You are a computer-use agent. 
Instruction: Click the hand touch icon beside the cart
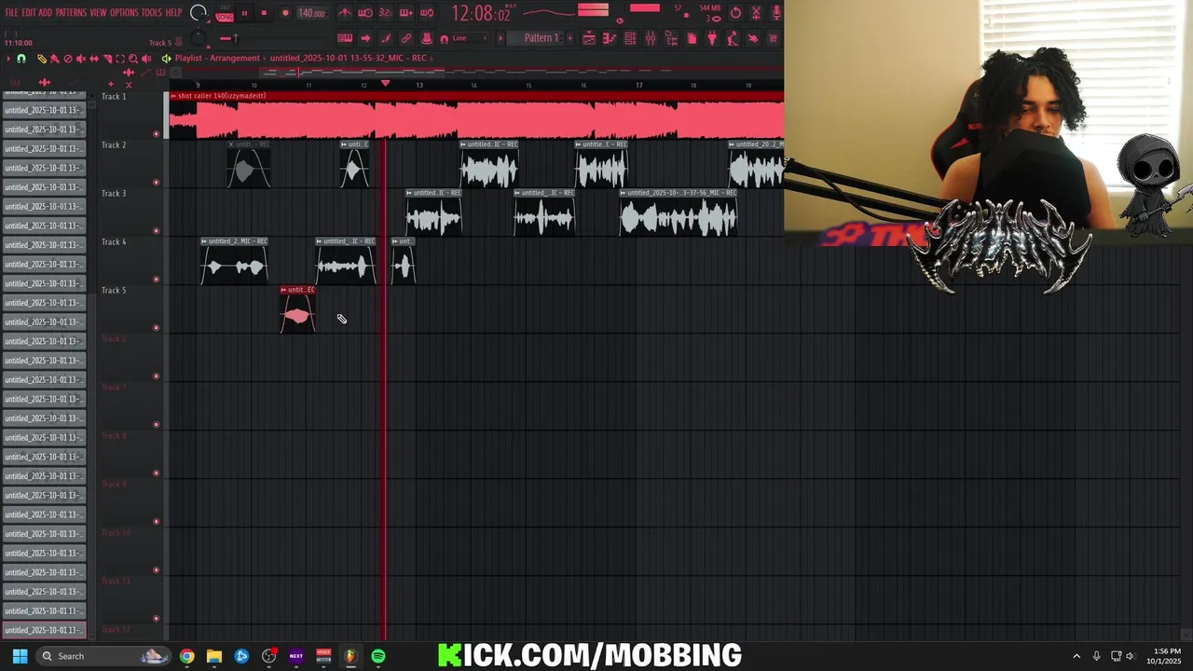coord(753,38)
